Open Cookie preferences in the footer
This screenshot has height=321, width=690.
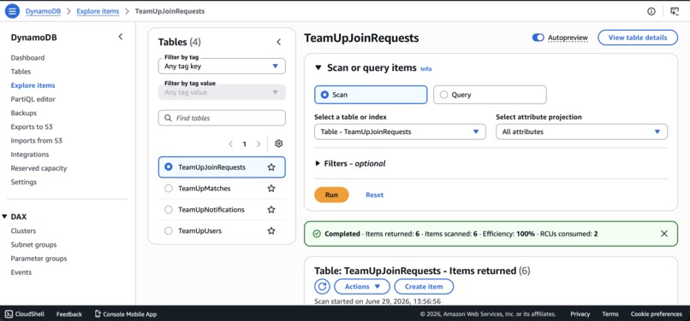click(656, 314)
